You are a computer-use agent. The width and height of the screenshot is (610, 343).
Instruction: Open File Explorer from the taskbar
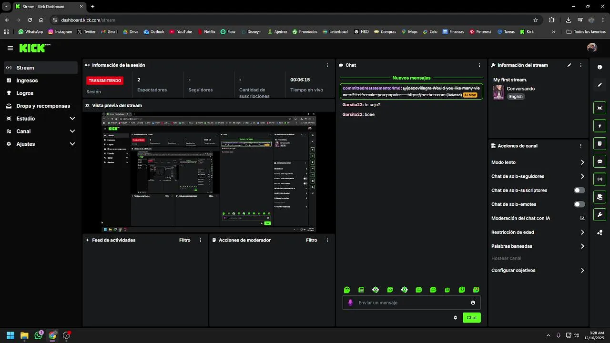point(24,335)
